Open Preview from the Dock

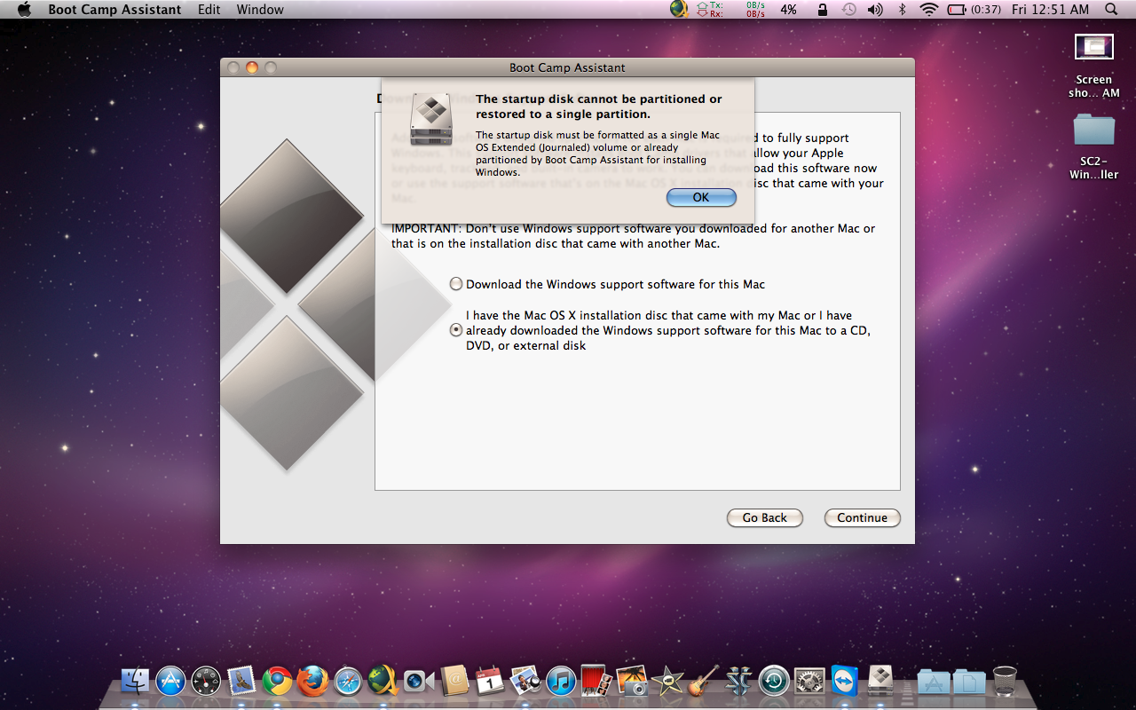pos(525,681)
